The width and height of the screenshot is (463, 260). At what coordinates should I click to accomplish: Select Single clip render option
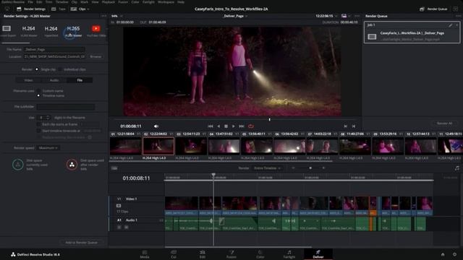point(37,69)
